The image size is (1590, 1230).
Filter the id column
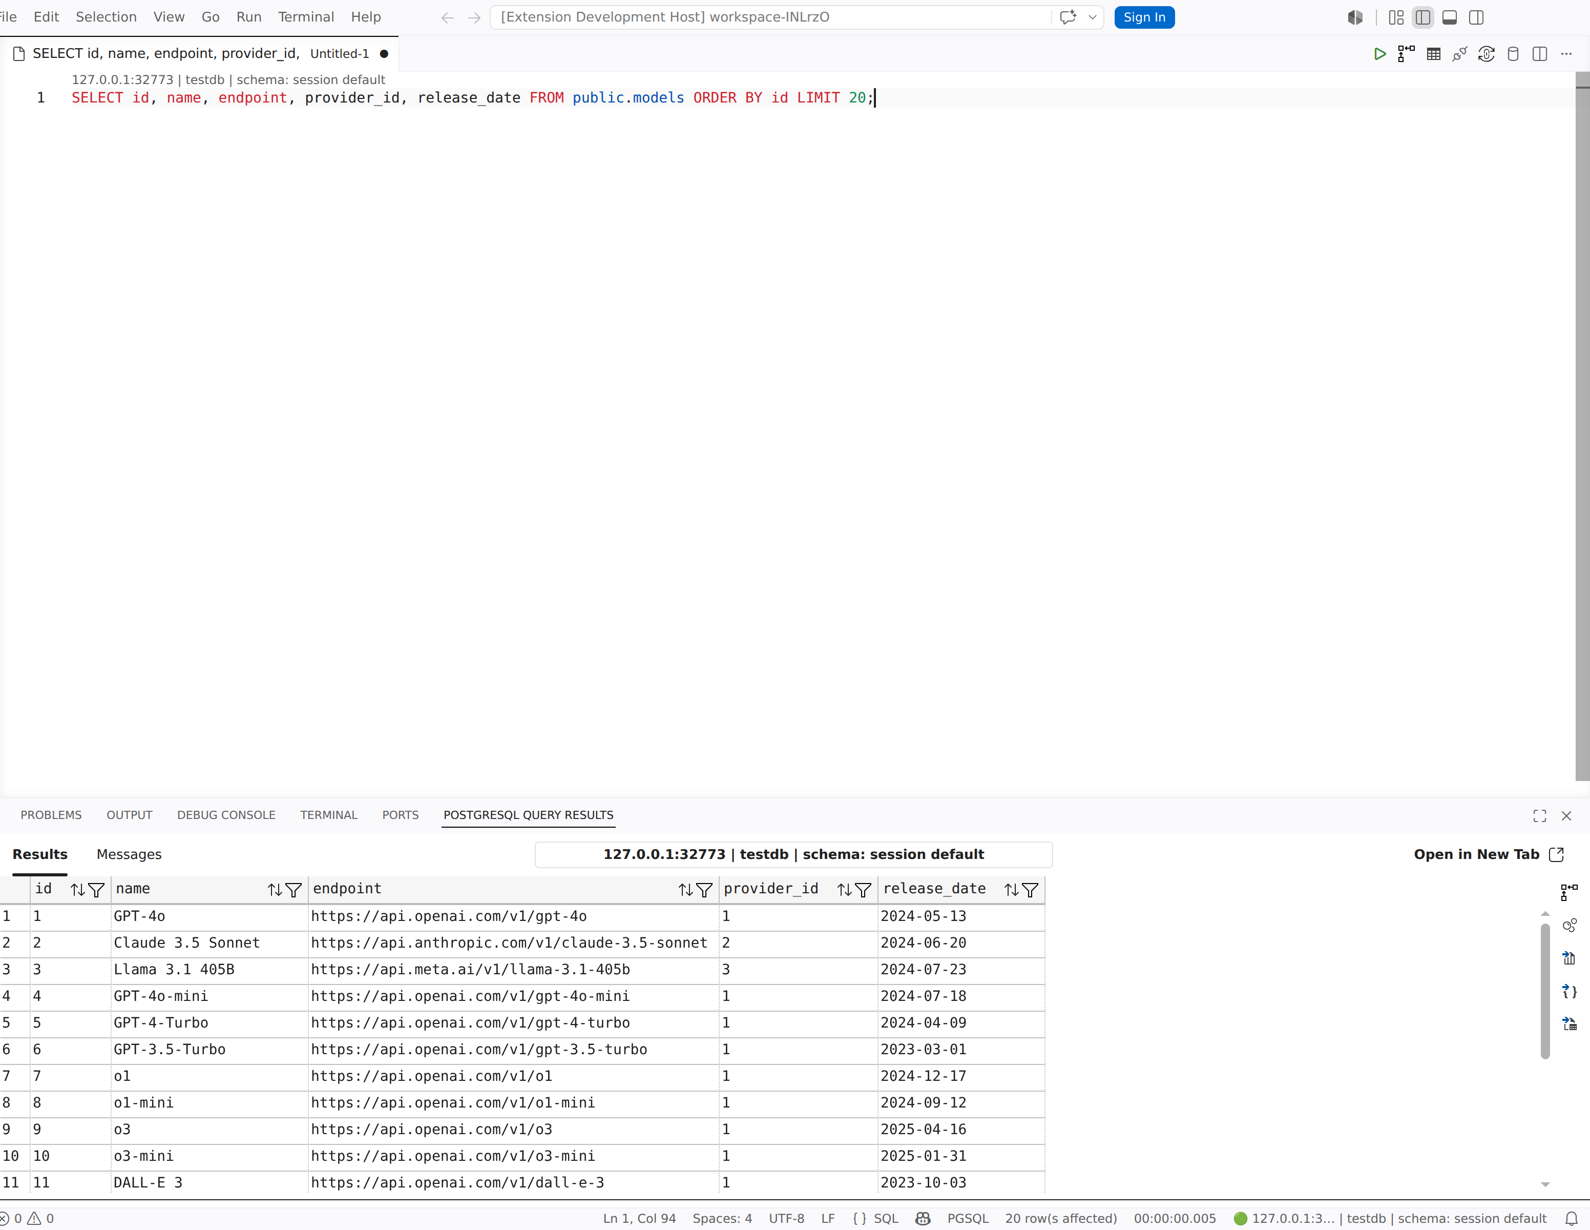point(96,889)
